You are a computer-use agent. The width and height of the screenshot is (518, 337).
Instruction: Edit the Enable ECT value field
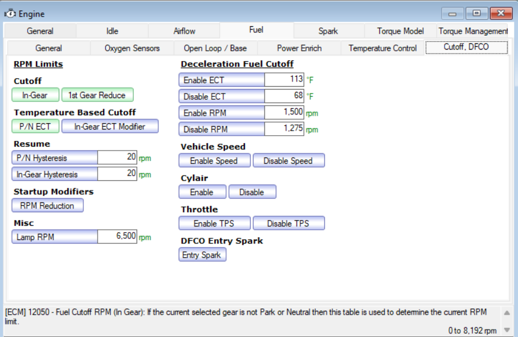[284, 79]
